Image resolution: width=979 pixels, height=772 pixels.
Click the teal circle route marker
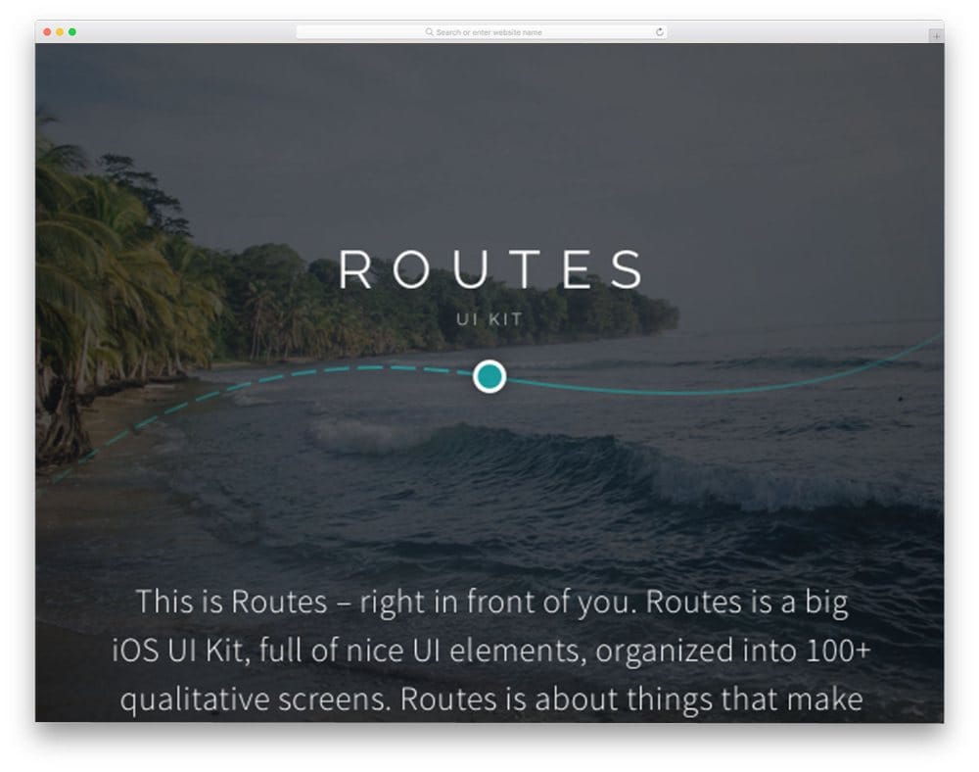pos(489,376)
